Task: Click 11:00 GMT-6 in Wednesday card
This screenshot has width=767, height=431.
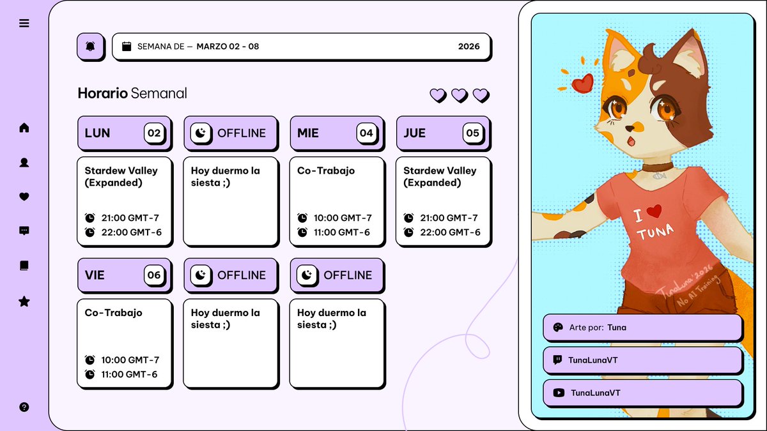Action: tap(342, 232)
